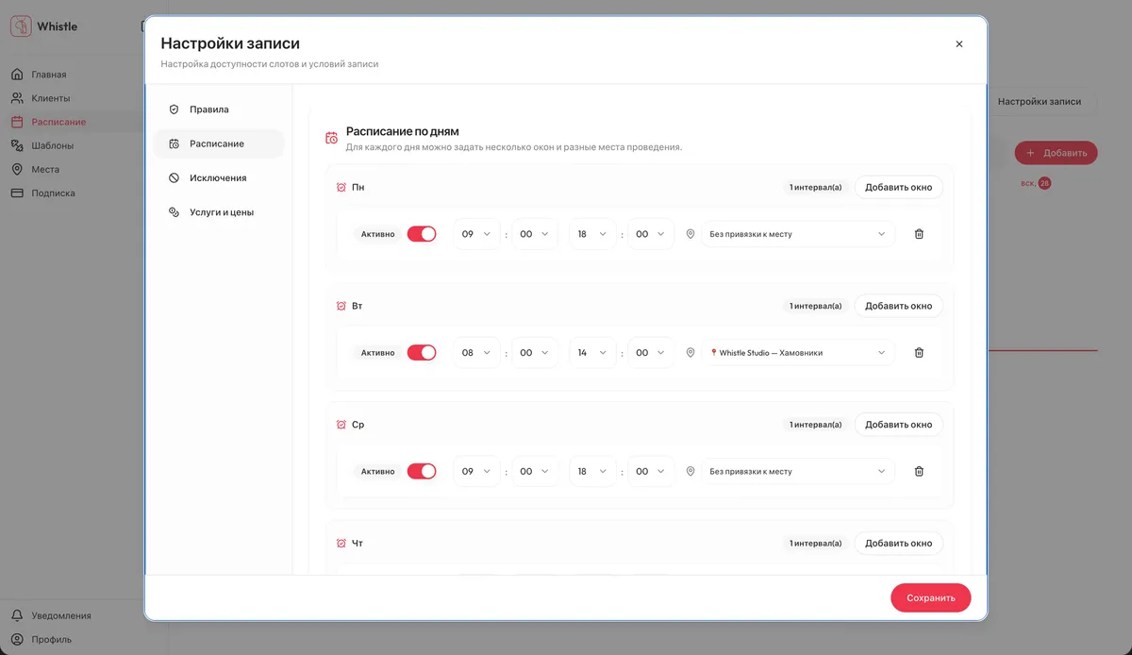
Task: Switch to the Исключения tab
Action: [219, 178]
